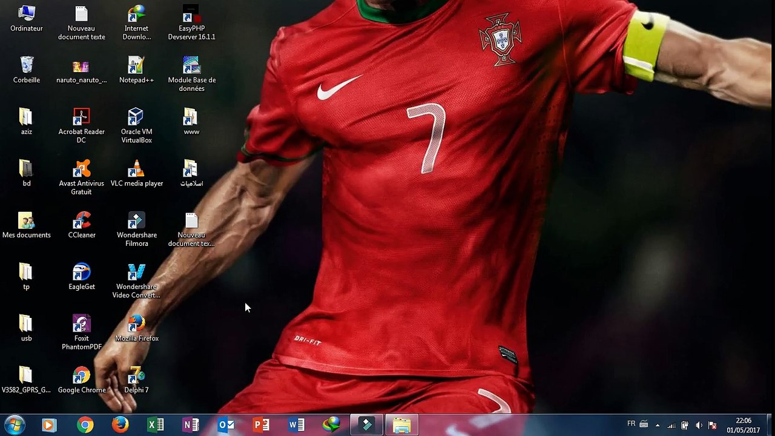Select the V3582_GPRS_G folder
Screen dimensions: 775x436
pos(27,380)
